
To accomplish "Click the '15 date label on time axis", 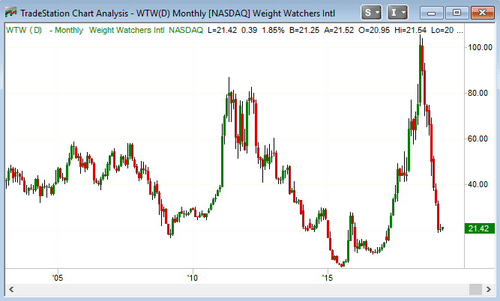I will pos(327,277).
